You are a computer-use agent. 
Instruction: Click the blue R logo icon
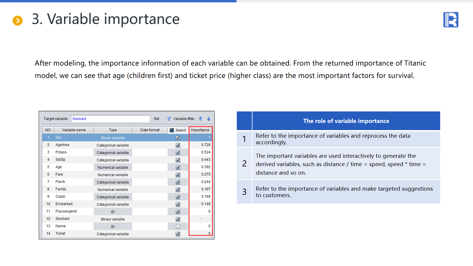[x=451, y=20]
